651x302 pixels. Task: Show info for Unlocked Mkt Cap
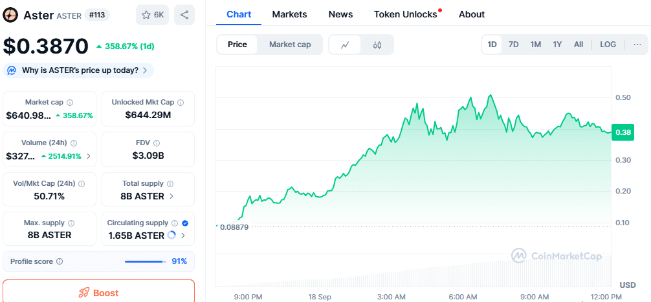(x=180, y=103)
